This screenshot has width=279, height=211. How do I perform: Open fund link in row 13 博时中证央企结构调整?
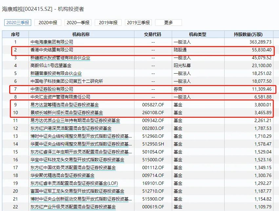[81, 136]
